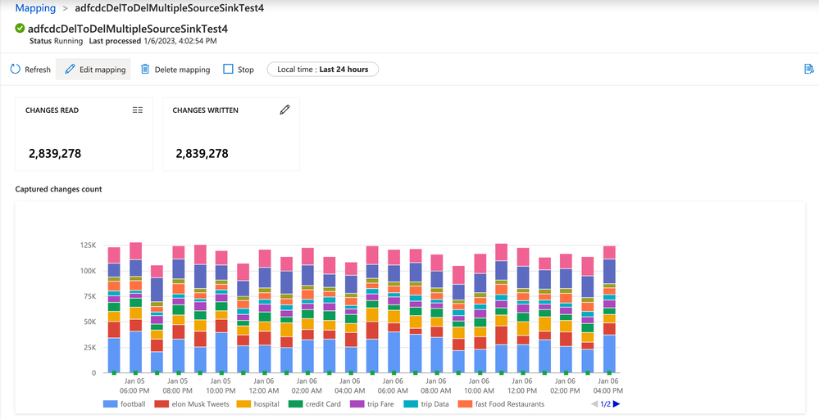Click the pencil icon on Changes Written card
819x419 pixels.
[x=284, y=110]
